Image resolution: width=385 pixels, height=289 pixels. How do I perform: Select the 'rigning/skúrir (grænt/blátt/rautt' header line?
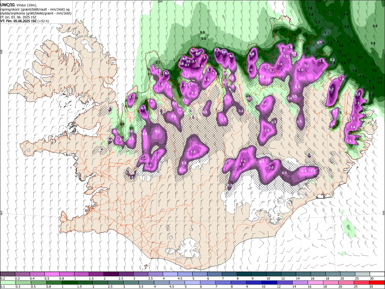35,9
